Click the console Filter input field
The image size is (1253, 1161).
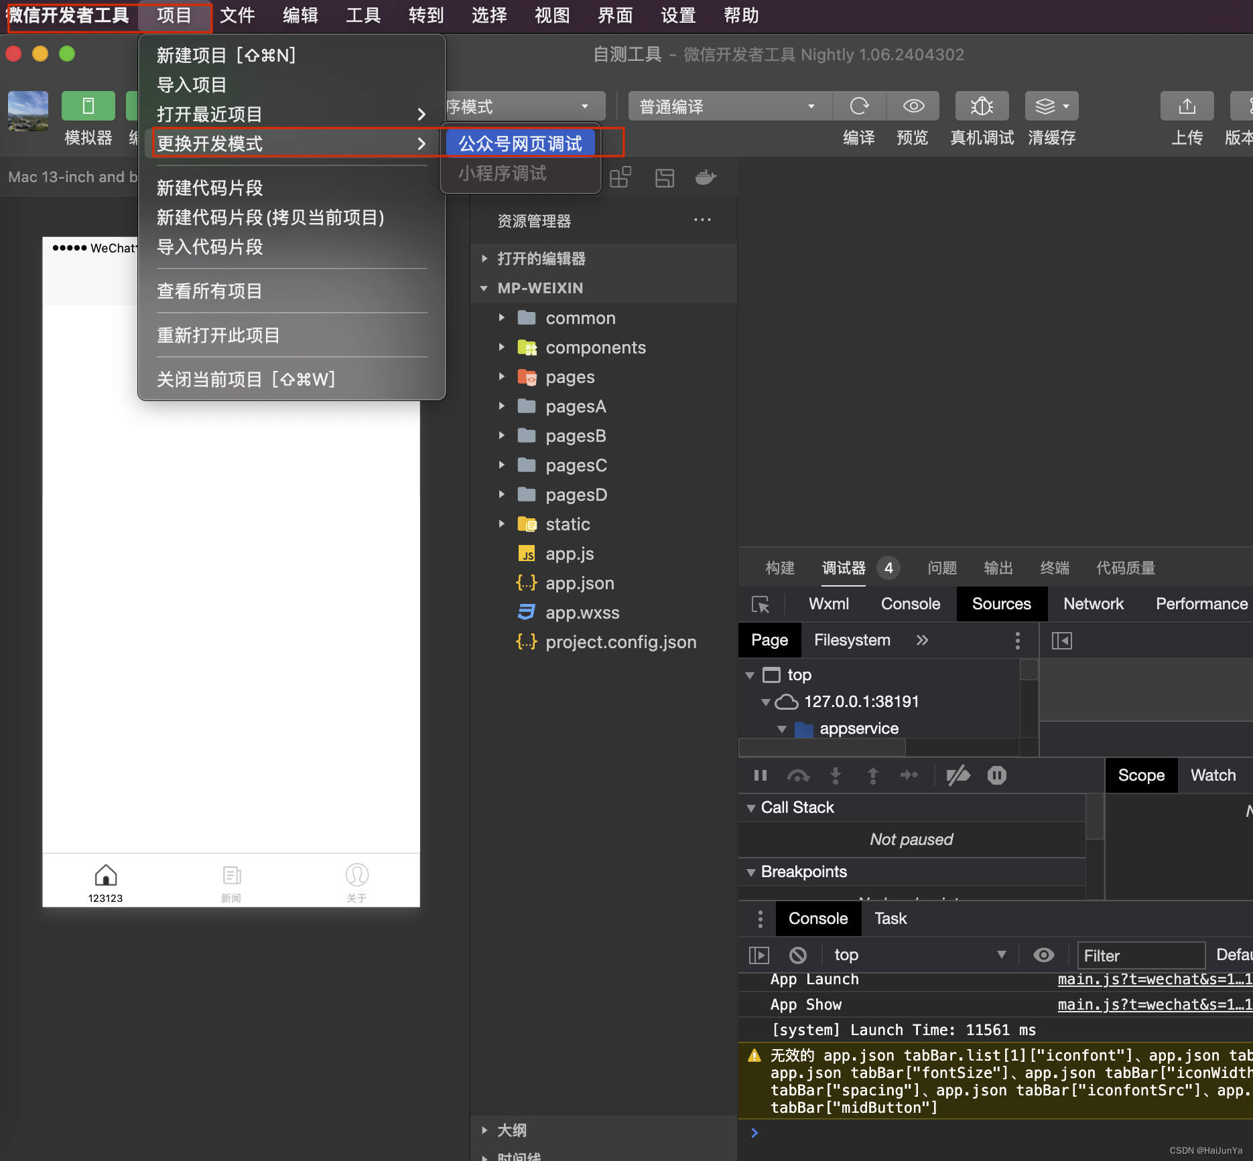[x=1141, y=955]
